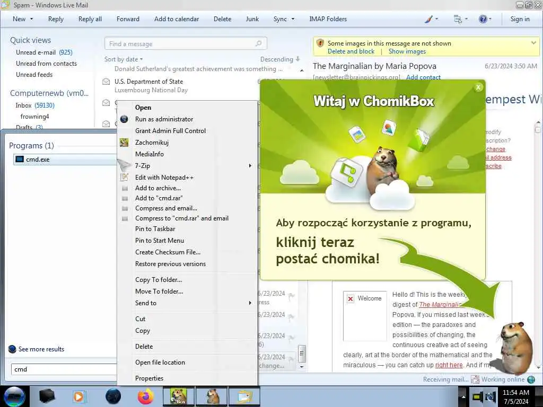This screenshot has height=407, width=543.
Task: Click the globe icon beside See more results
Action: click(x=12, y=349)
